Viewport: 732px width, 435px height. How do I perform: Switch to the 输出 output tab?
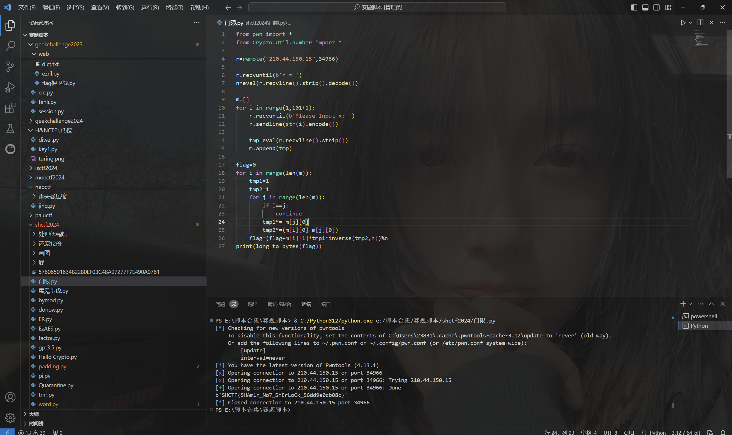[253, 304]
